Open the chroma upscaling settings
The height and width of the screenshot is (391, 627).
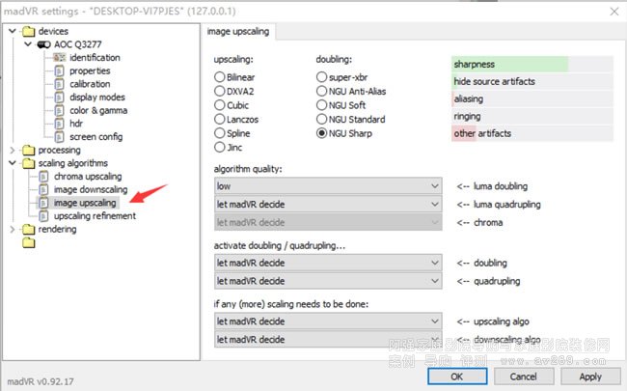(87, 177)
